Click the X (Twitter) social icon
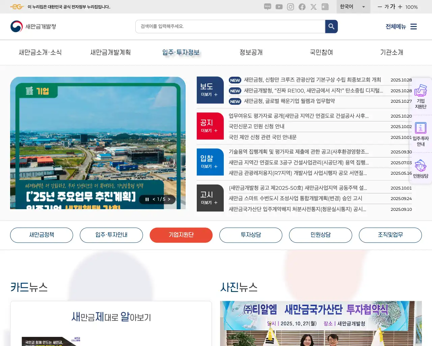 pyautogui.click(x=313, y=7)
